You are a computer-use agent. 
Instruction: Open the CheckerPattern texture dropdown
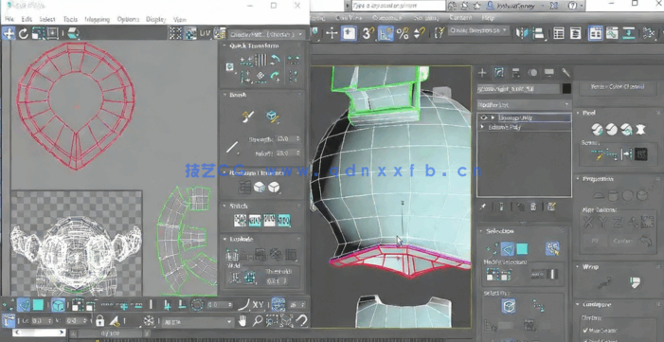pos(266,34)
